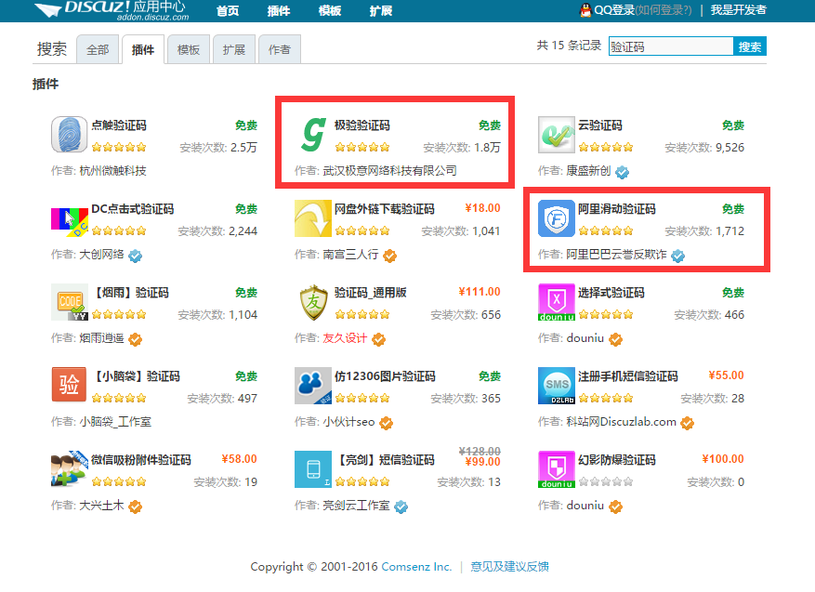Click the star rating of 微信吸粉附件验证码
Viewport: 815px width, 592px height.
click(x=119, y=481)
